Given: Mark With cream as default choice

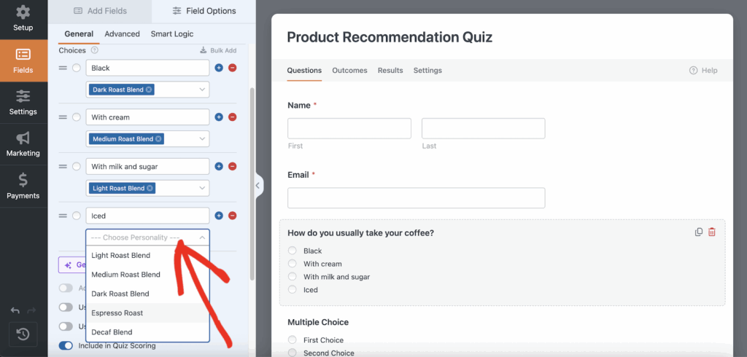Looking at the screenshot, I should point(77,117).
